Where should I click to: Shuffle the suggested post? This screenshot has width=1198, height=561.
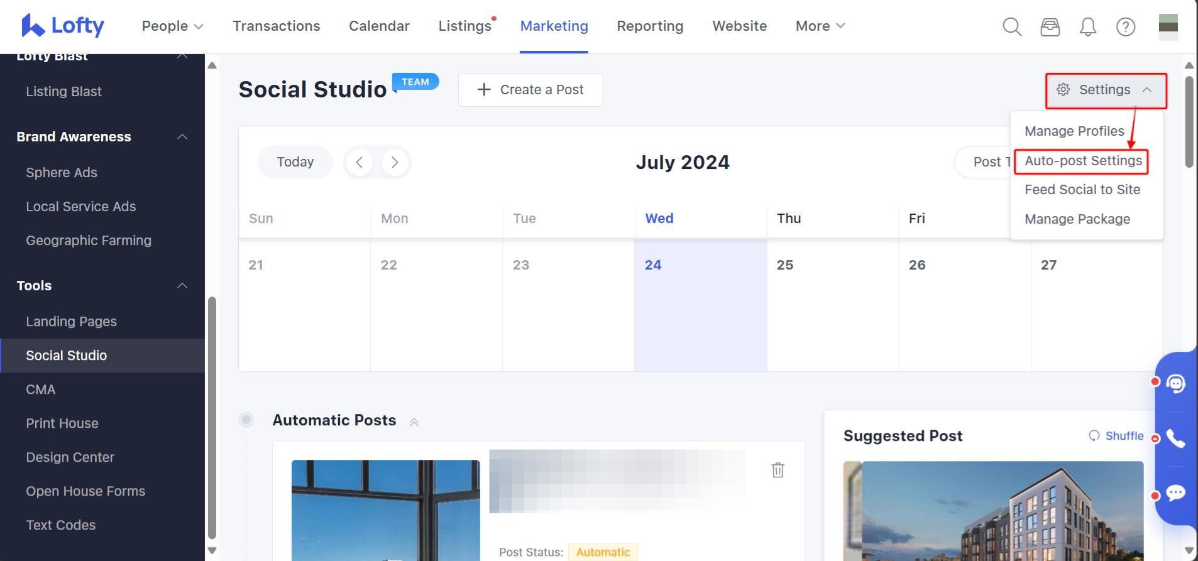(x=1116, y=436)
